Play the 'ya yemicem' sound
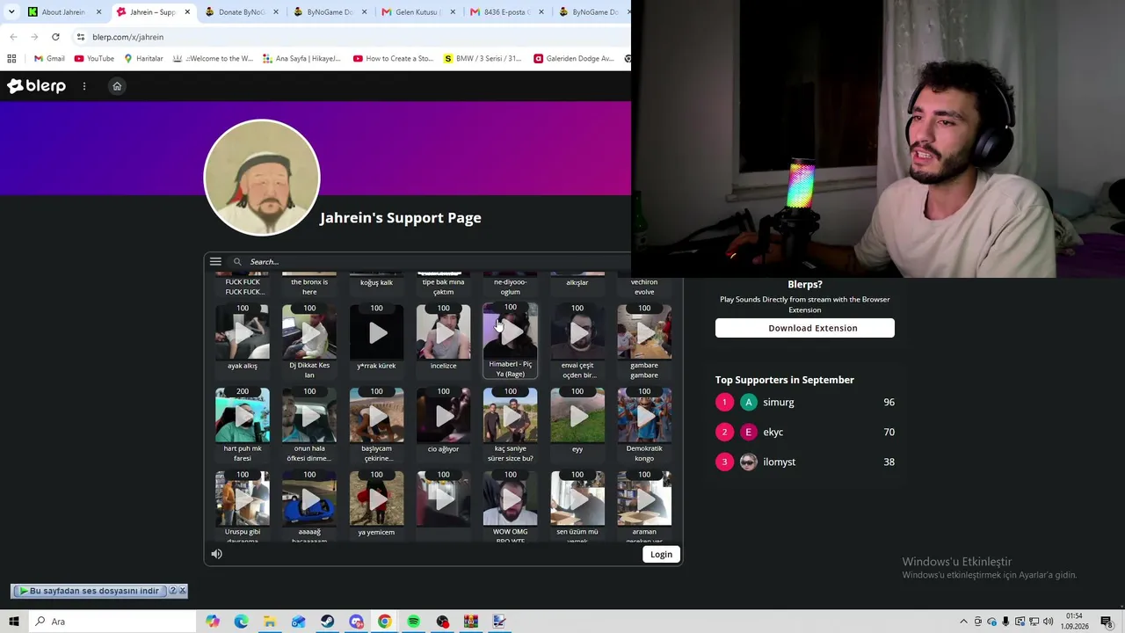 [376, 499]
